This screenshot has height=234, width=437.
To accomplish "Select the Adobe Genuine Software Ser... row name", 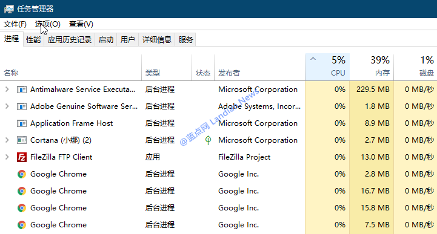I will click(84, 106).
